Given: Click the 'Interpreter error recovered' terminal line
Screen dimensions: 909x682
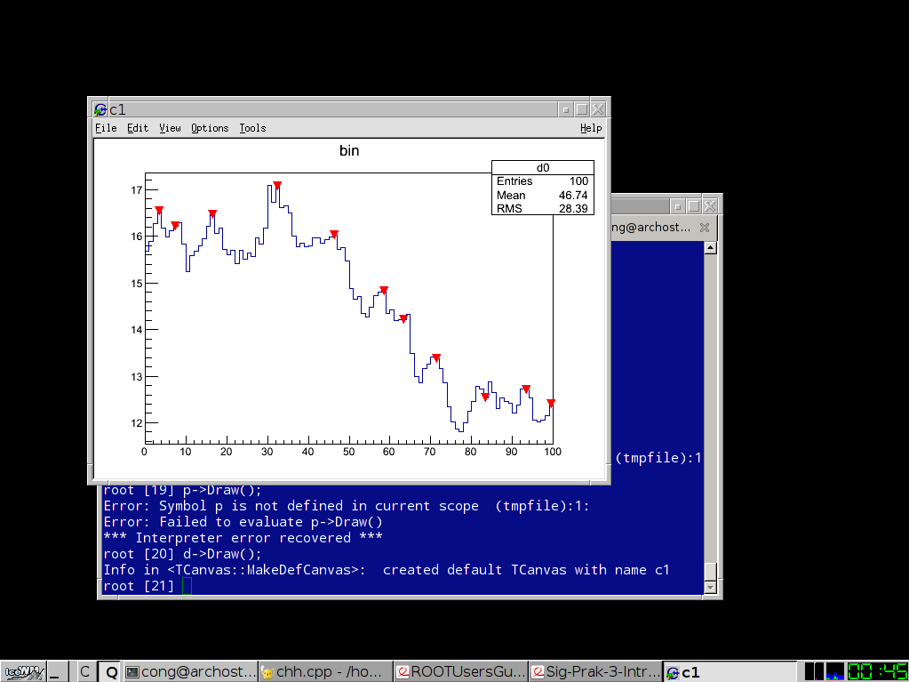Looking at the screenshot, I should coord(243,538).
